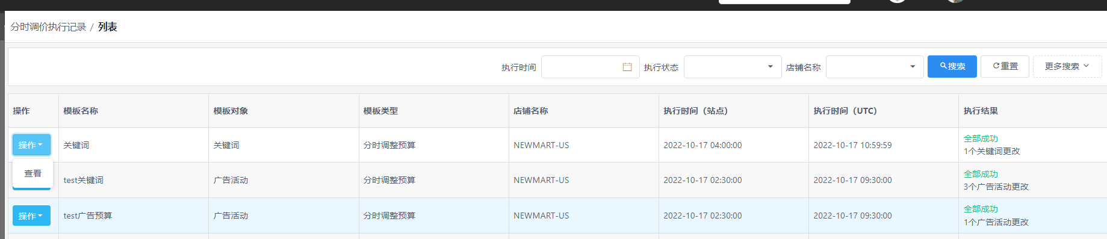Viewport: 1107px width, 239px height.
Task: Click 分时调价执行记录 breadcrumb link
Action: click(48, 27)
